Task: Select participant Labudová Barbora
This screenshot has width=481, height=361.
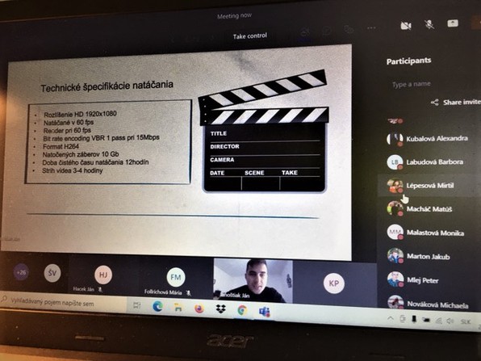Action: (x=429, y=162)
